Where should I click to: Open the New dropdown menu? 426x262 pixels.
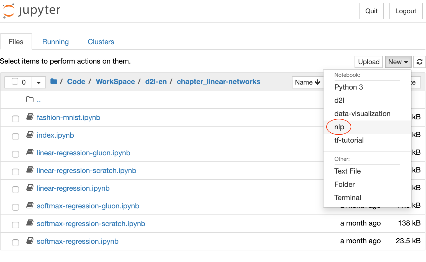(x=398, y=62)
